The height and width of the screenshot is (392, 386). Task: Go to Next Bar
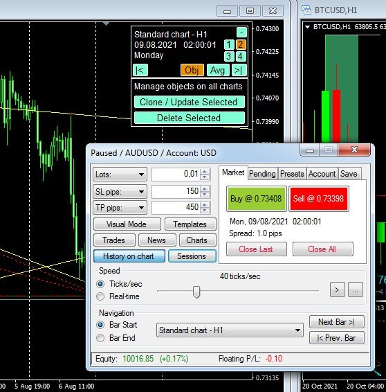click(337, 322)
